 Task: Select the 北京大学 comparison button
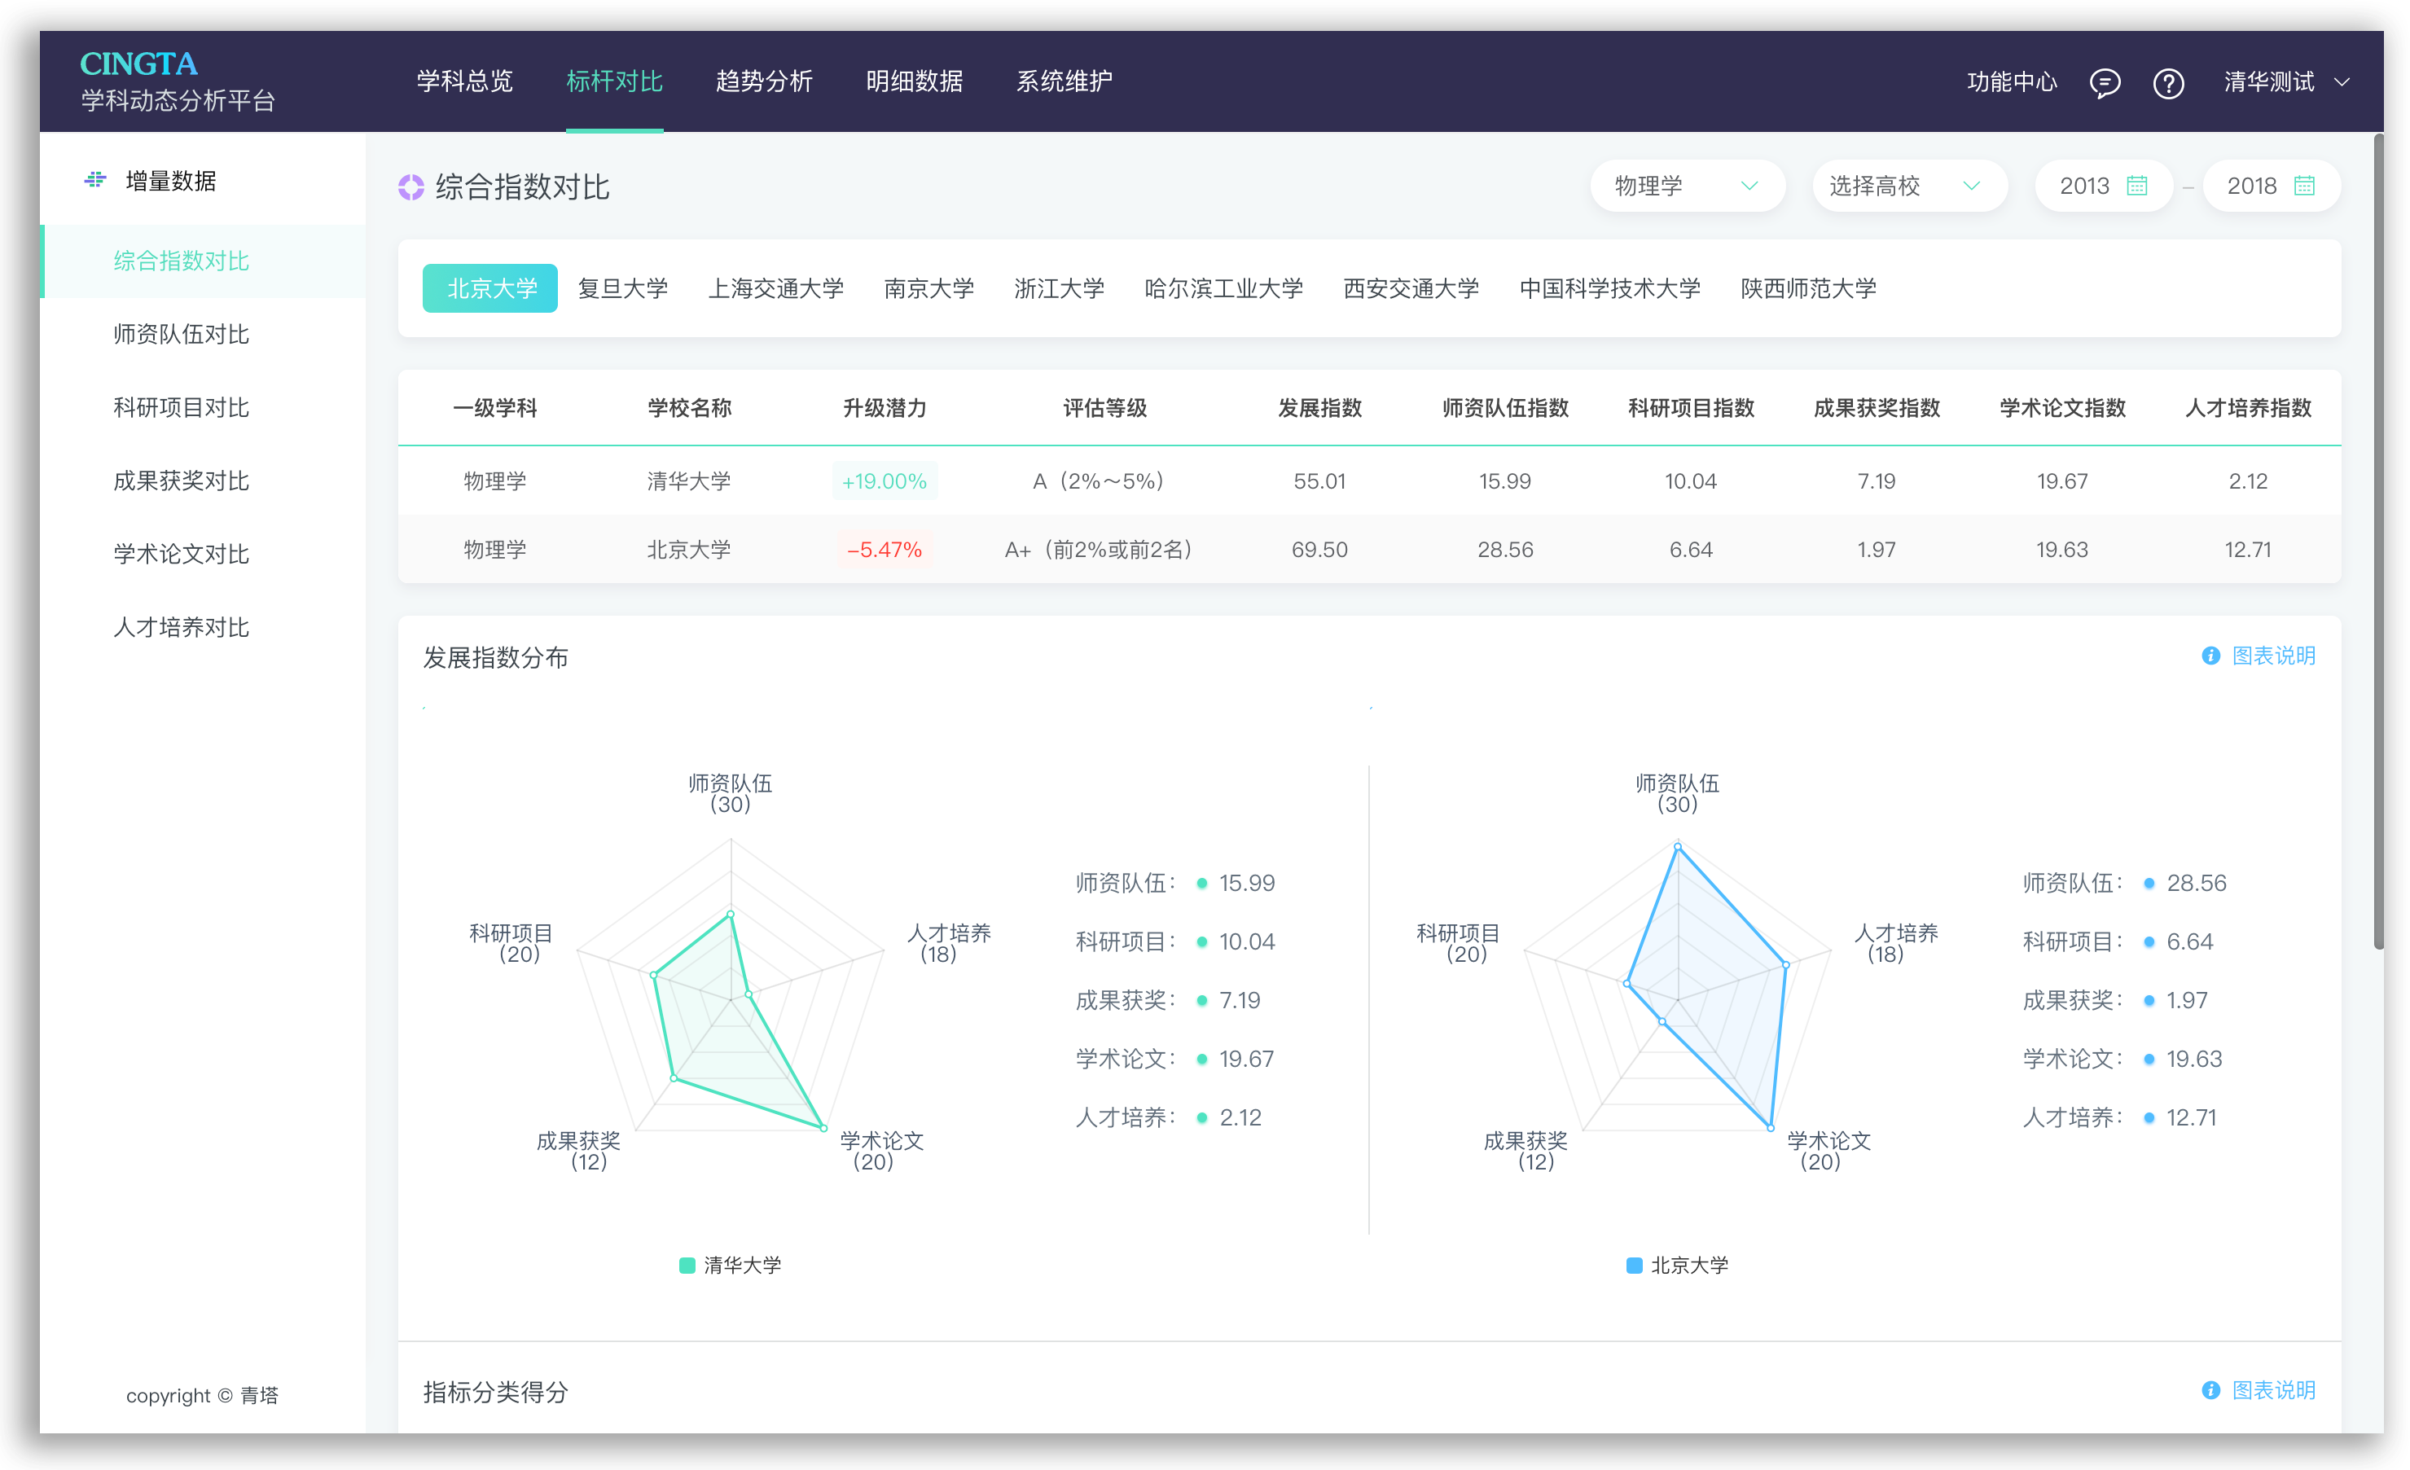click(490, 288)
